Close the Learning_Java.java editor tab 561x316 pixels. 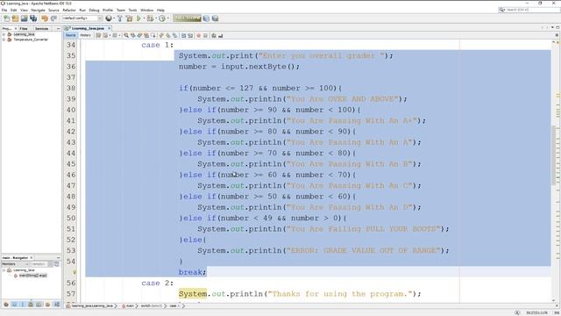[x=109, y=28]
